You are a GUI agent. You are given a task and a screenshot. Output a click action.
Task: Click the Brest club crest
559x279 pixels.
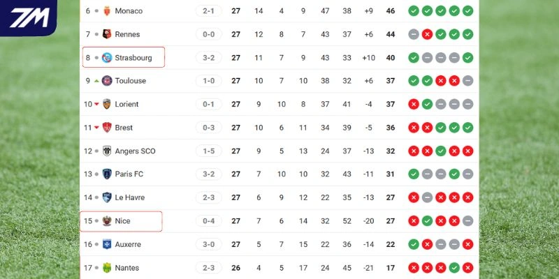[107, 128]
